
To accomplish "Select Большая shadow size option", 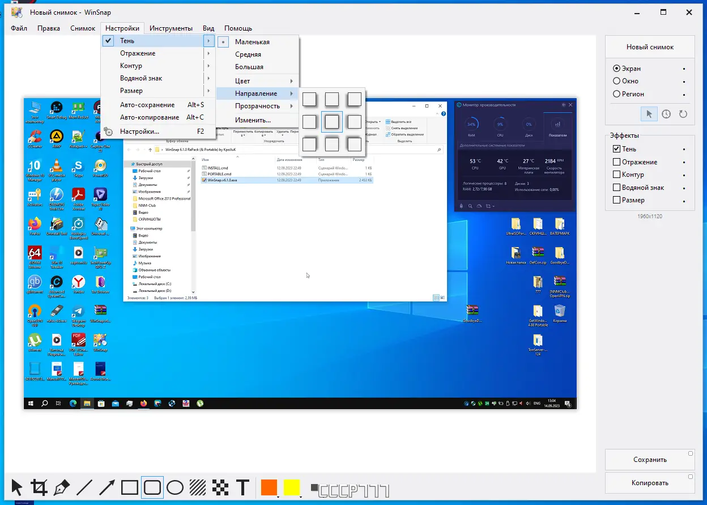I will coord(257,67).
